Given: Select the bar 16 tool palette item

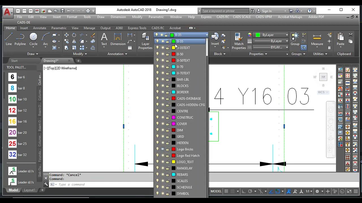Looking at the screenshot, I should coord(18,122).
